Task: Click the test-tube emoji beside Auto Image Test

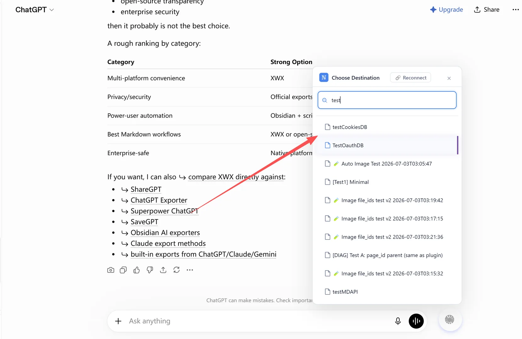Action: [336, 164]
